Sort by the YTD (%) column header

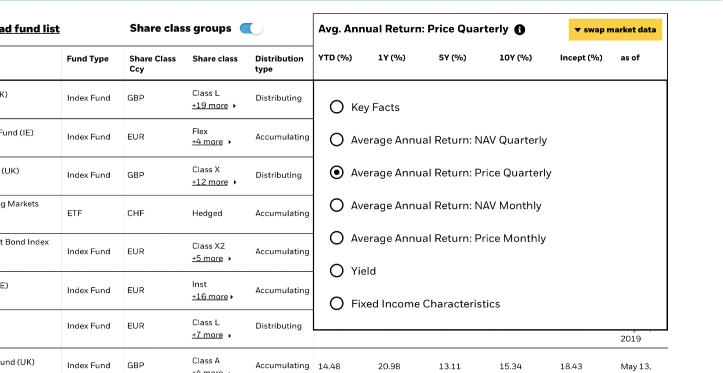click(x=335, y=58)
